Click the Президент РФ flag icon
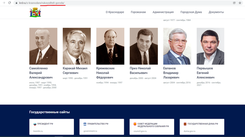Viewport: 245px width, 137px height. [35, 124]
